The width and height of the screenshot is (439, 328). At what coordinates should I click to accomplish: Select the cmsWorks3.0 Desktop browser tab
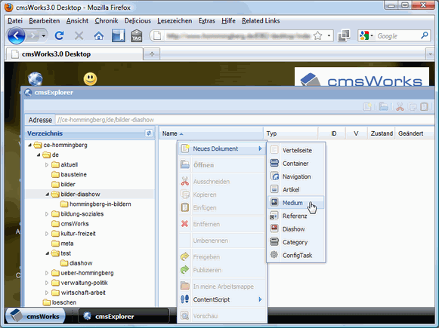click(74, 54)
